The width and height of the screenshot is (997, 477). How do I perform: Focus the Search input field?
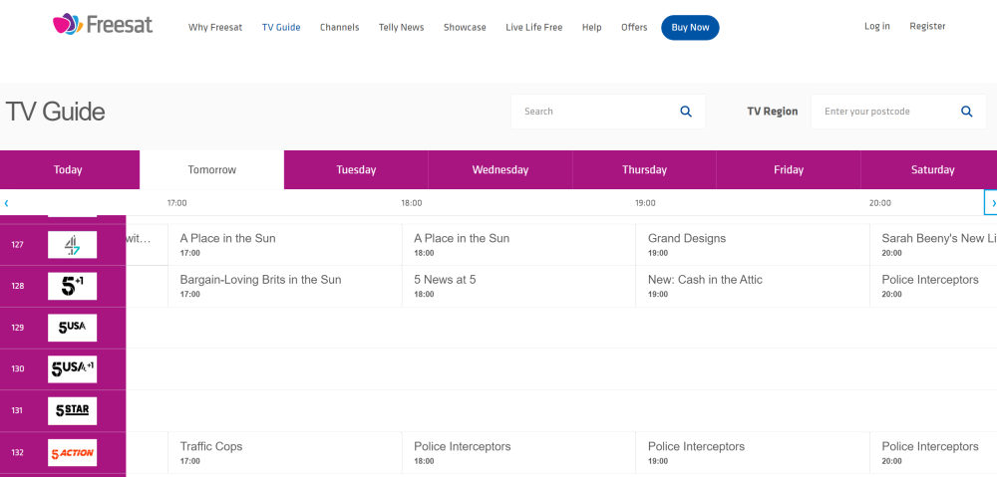point(597,112)
